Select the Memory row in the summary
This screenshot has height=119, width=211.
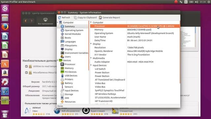pos(135,29)
